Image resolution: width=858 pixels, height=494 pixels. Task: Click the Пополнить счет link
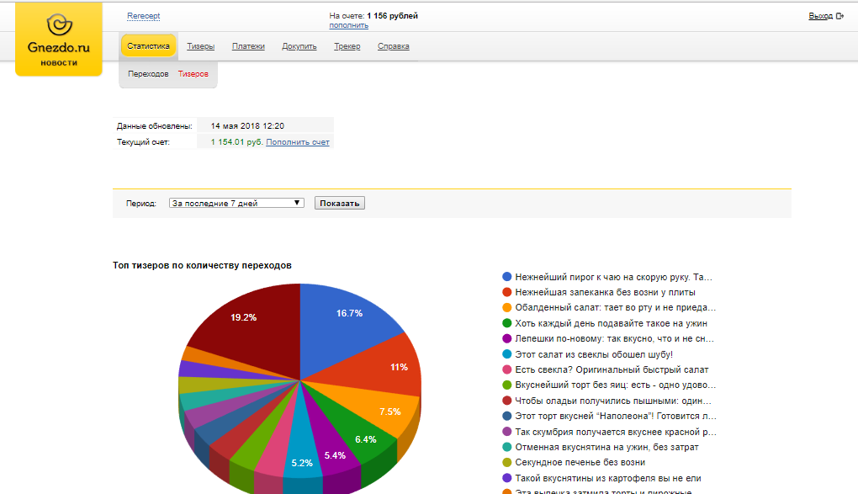[298, 142]
